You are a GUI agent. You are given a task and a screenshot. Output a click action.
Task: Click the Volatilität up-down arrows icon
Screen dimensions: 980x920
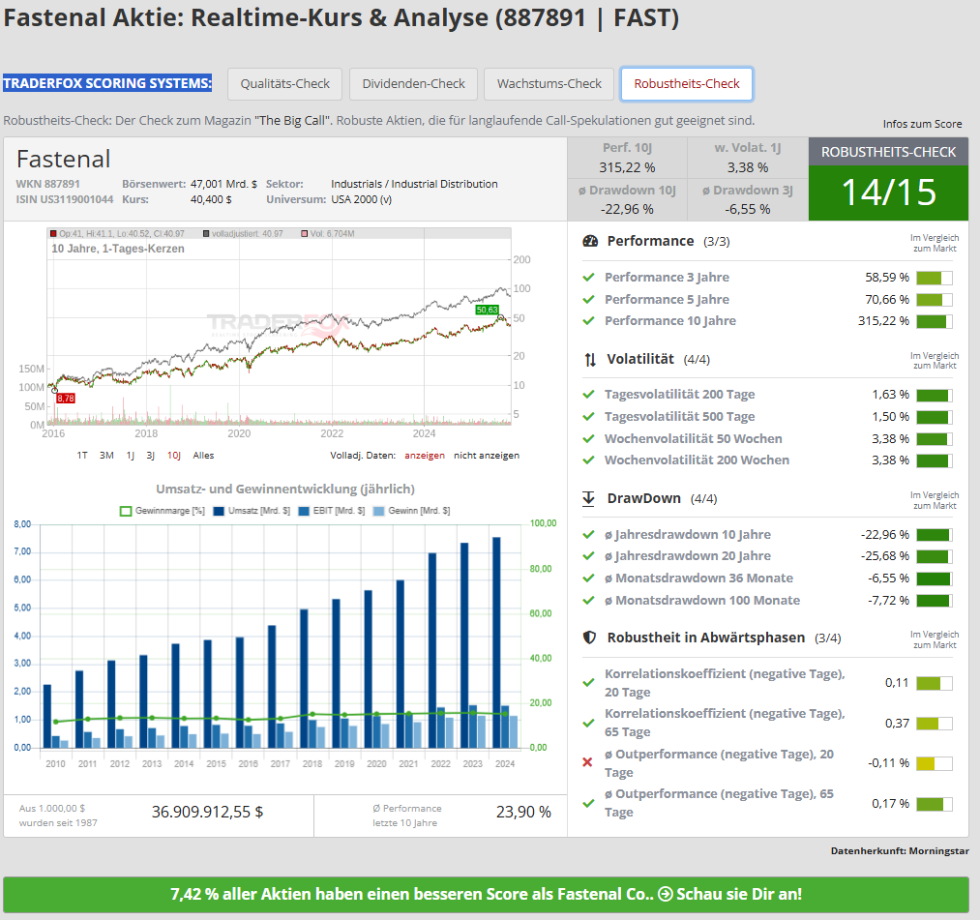pyautogui.click(x=590, y=359)
